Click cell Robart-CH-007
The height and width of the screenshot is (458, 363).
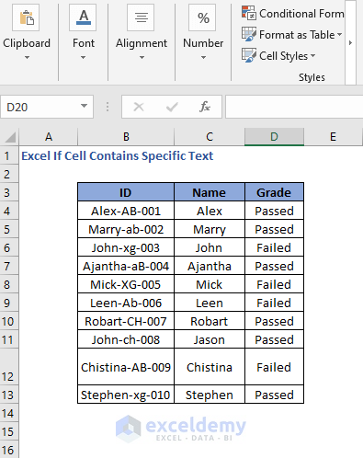pyautogui.click(x=126, y=321)
